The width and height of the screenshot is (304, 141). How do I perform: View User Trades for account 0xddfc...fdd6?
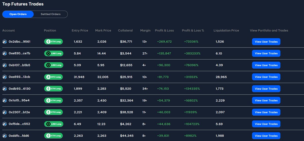coord(266,136)
